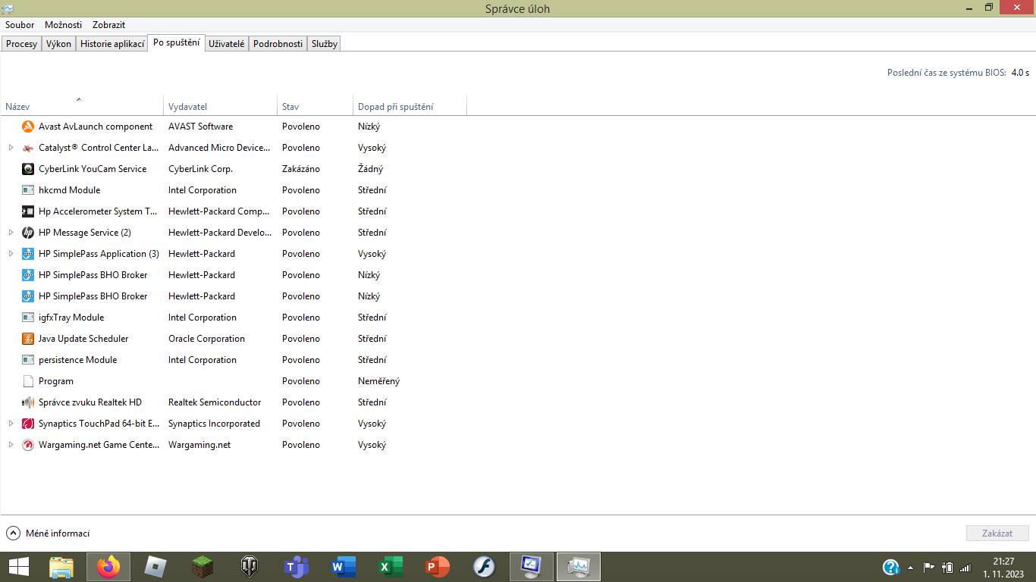Collapse view with Méně informací

(48, 533)
